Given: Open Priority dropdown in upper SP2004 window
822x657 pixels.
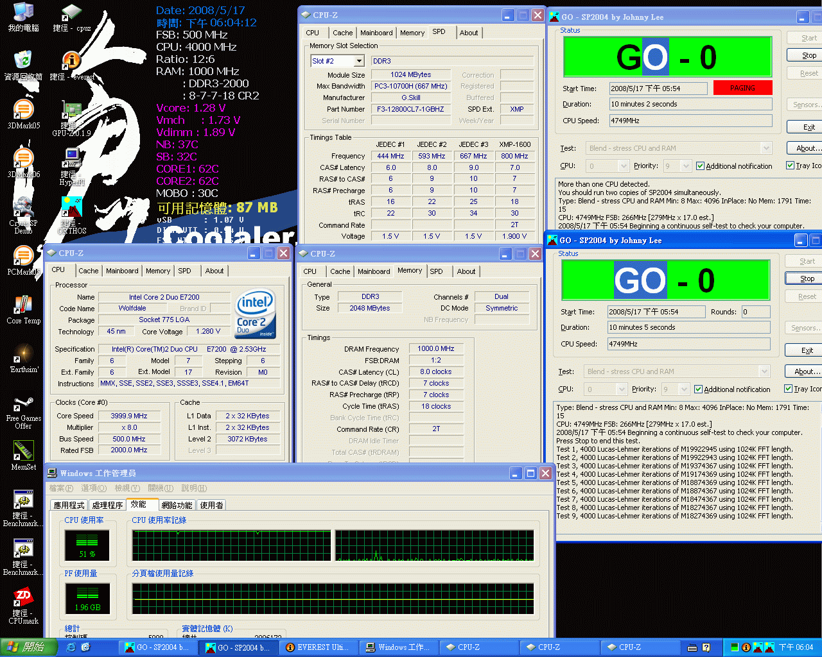Looking at the screenshot, I should [686, 166].
